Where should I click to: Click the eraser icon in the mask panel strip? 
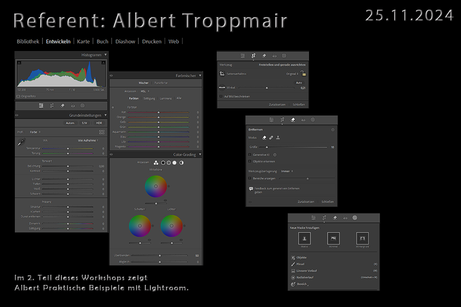click(335, 218)
